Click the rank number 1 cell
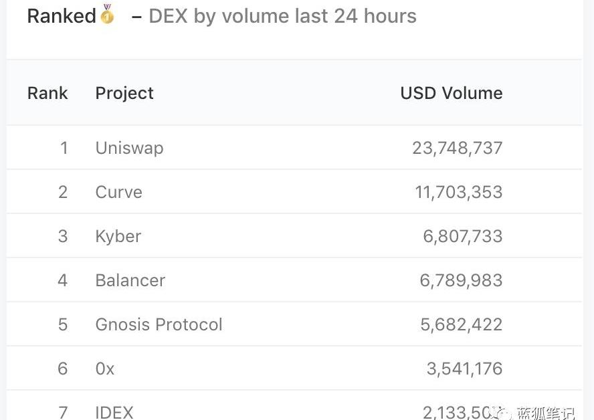The width and height of the screenshot is (594, 420). click(64, 148)
